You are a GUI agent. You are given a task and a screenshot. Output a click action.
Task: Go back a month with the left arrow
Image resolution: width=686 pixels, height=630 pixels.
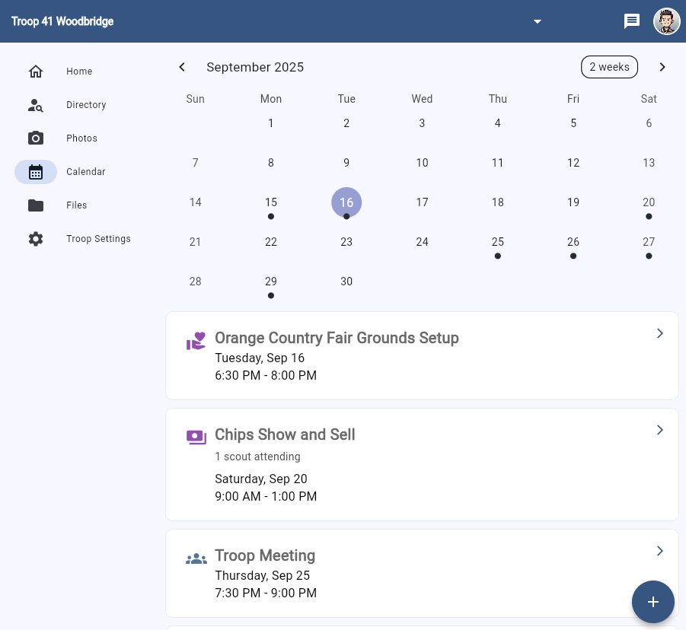[182, 67]
